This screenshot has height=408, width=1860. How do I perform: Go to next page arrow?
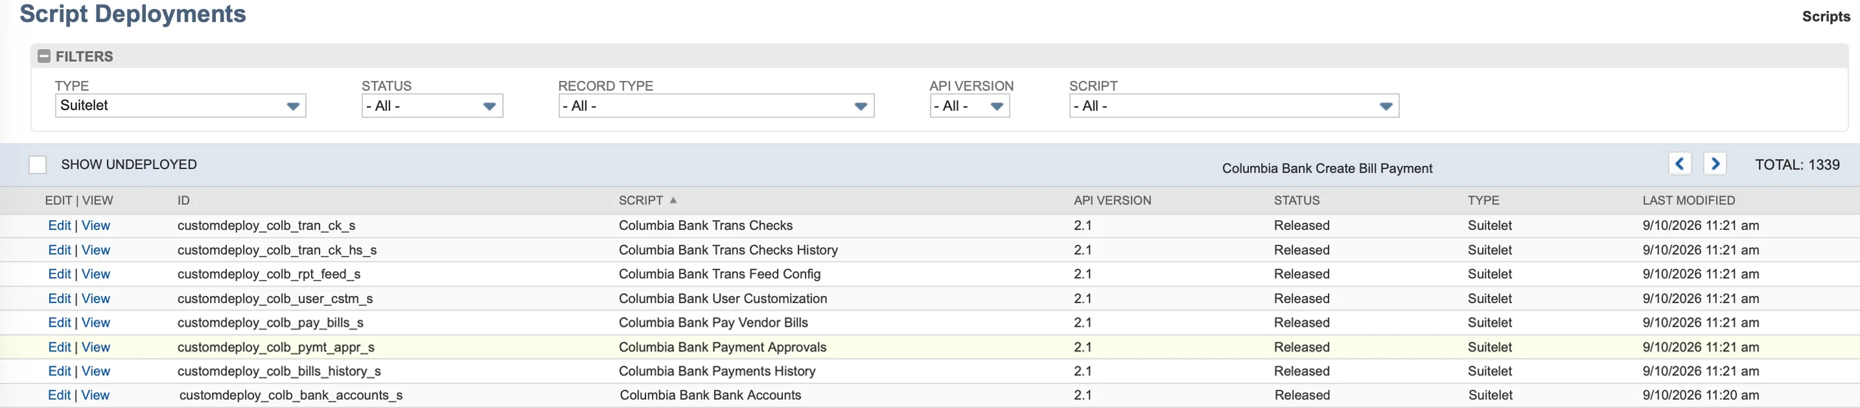[1715, 164]
